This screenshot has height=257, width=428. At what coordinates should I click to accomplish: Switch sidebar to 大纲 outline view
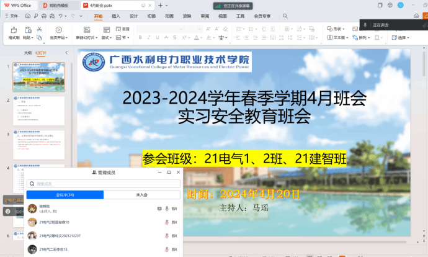(x=27, y=53)
